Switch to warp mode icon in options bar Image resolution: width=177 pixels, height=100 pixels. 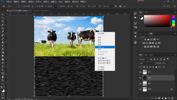(x=116, y=6)
